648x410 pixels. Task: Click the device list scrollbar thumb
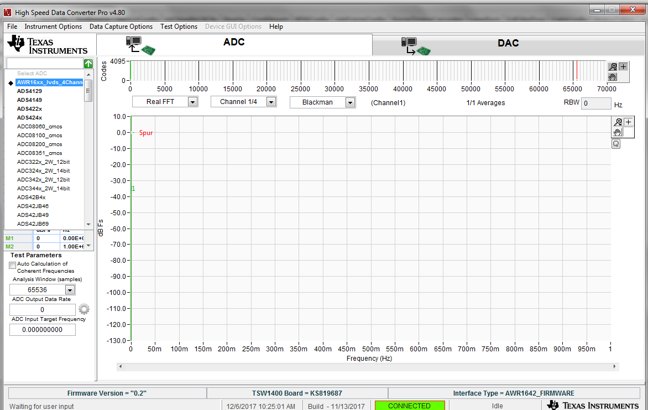click(88, 91)
